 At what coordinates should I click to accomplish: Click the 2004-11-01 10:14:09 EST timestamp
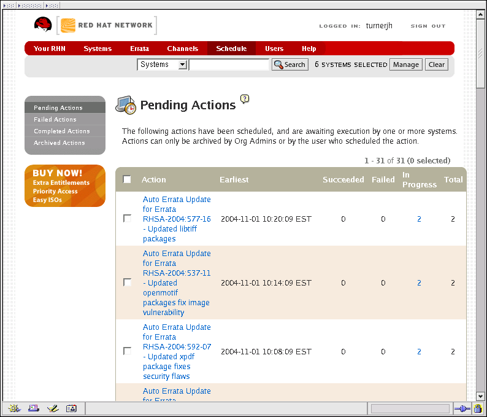[266, 283]
